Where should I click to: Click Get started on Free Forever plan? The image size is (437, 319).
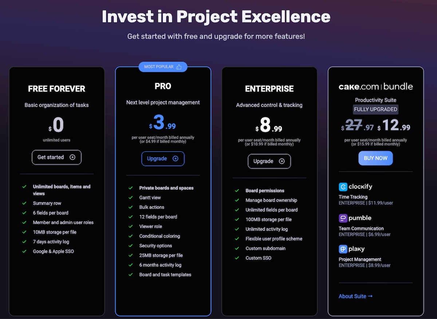click(x=56, y=157)
